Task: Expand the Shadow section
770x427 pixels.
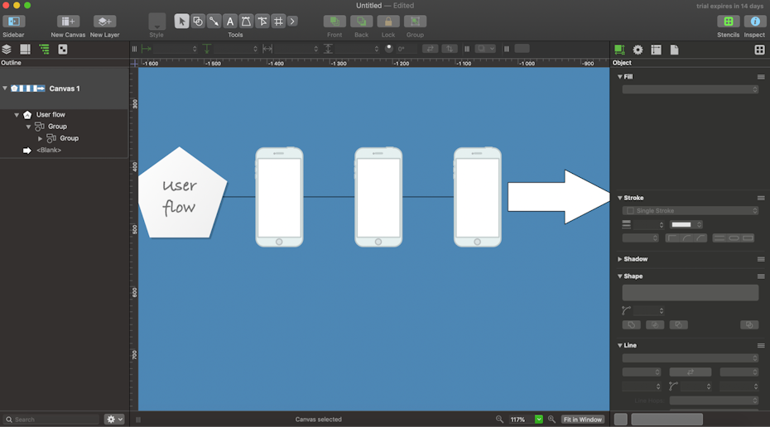Action: pos(619,259)
